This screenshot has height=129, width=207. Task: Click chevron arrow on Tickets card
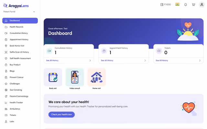click(200, 61)
